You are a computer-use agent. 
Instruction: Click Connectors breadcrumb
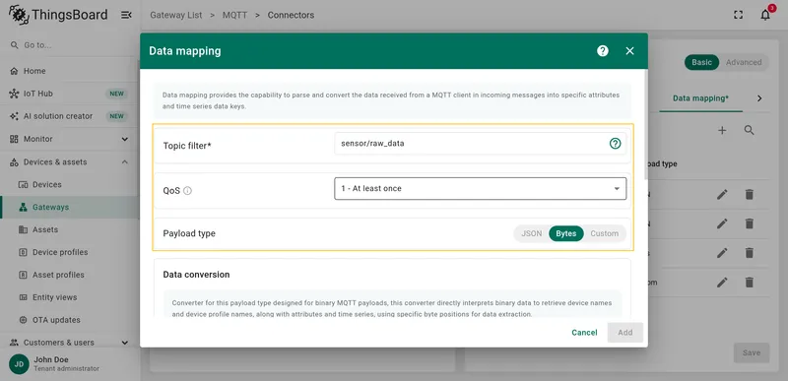(x=291, y=15)
